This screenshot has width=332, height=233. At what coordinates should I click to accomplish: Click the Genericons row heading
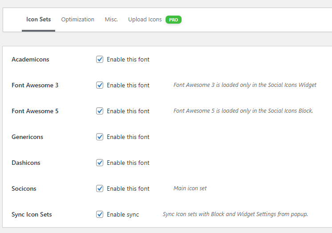(27, 137)
